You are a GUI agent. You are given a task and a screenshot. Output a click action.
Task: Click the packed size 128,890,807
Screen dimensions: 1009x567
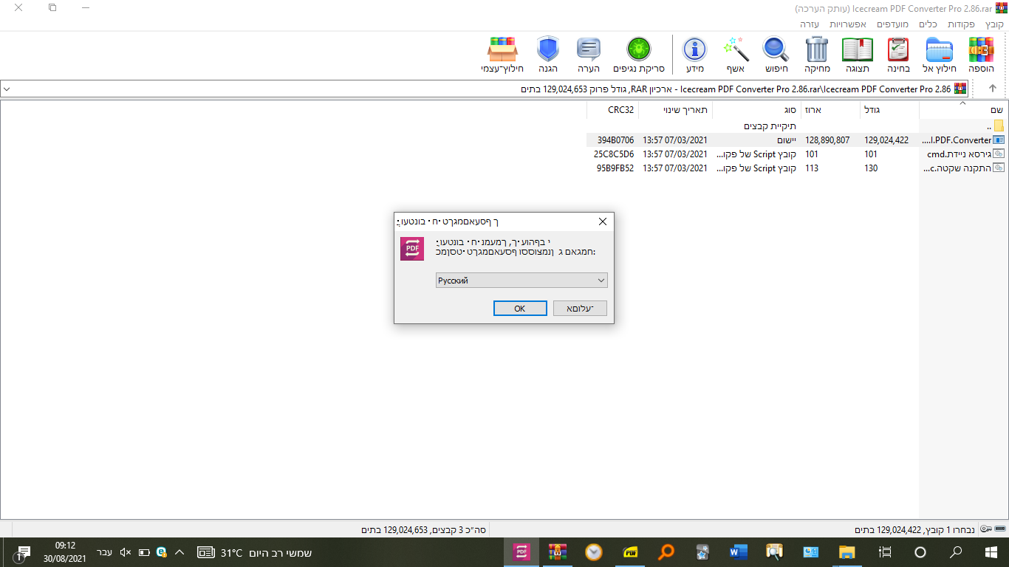point(827,140)
